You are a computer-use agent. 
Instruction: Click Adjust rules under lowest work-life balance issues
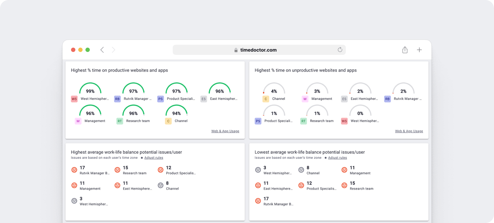[x=338, y=157]
